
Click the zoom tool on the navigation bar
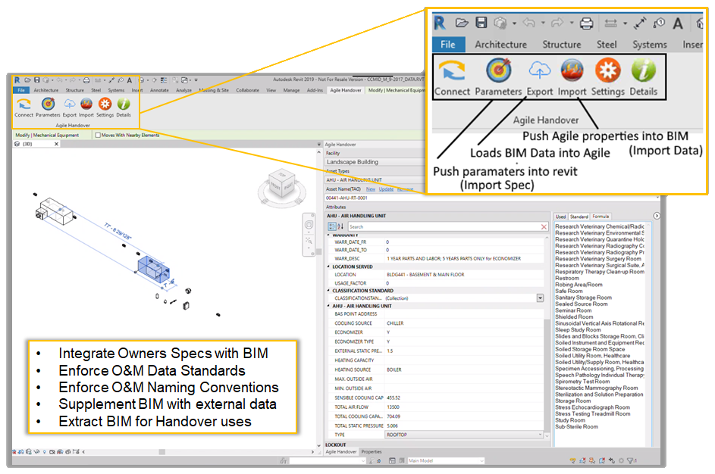point(309,241)
